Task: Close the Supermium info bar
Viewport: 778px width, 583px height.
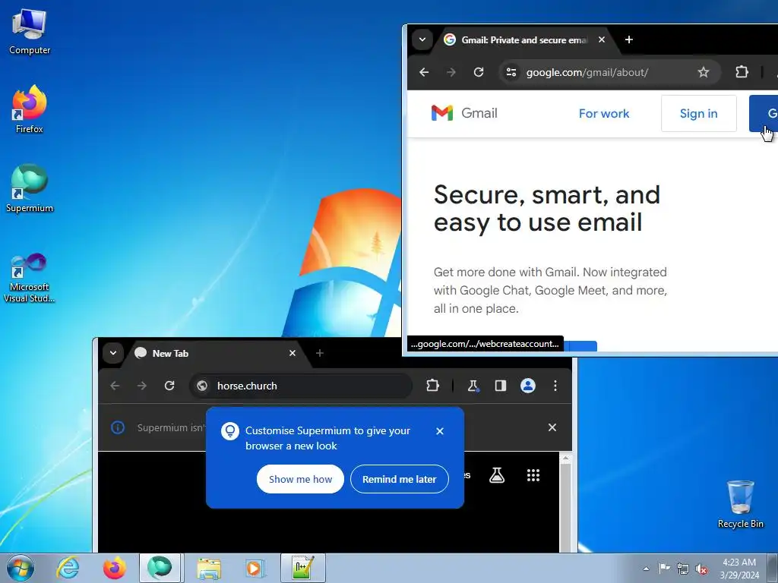Action: click(x=552, y=427)
